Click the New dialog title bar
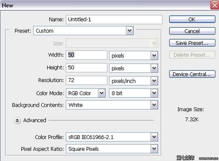 pos(102,5)
